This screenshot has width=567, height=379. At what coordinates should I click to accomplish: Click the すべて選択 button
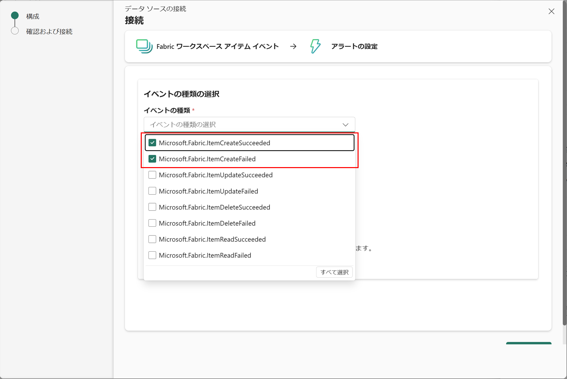(x=334, y=272)
